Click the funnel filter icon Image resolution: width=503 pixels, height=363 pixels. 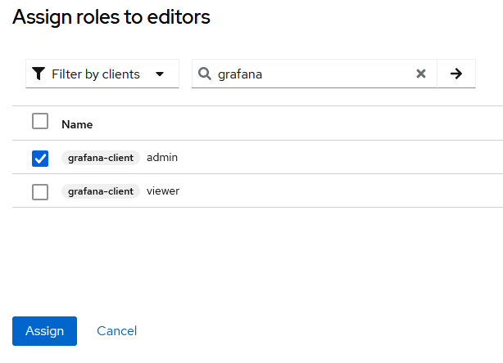[39, 74]
